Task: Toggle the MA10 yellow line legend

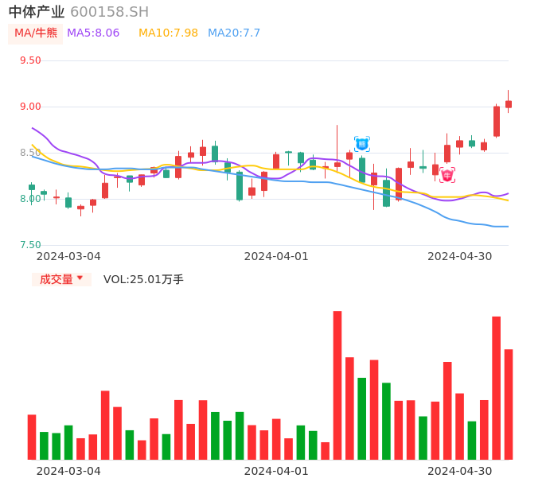Action: pos(168,33)
